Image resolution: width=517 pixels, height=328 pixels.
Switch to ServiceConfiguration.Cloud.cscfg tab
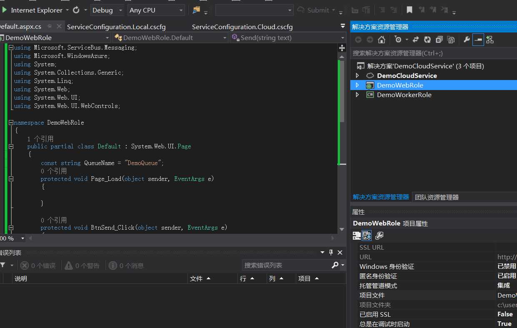click(x=242, y=27)
